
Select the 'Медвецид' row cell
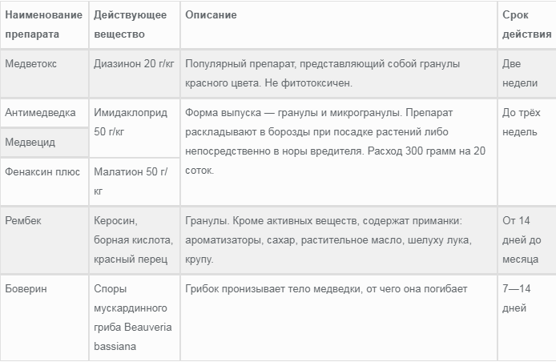[x=30, y=142]
